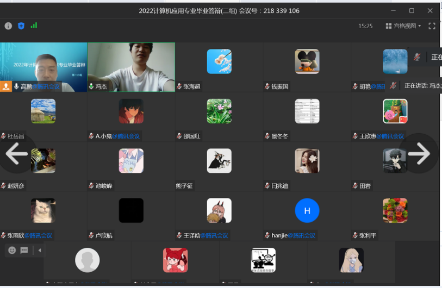Screen dimensions: 442x288
Task: Select 高鹏's shared video tile
Action: pyautogui.click(x=43, y=66)
